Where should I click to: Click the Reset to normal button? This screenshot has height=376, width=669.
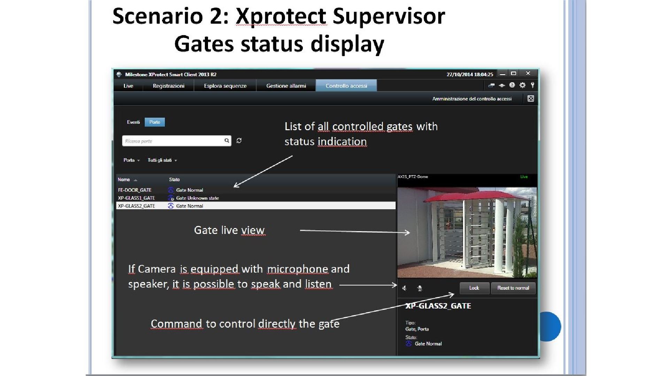click(513, 288)
